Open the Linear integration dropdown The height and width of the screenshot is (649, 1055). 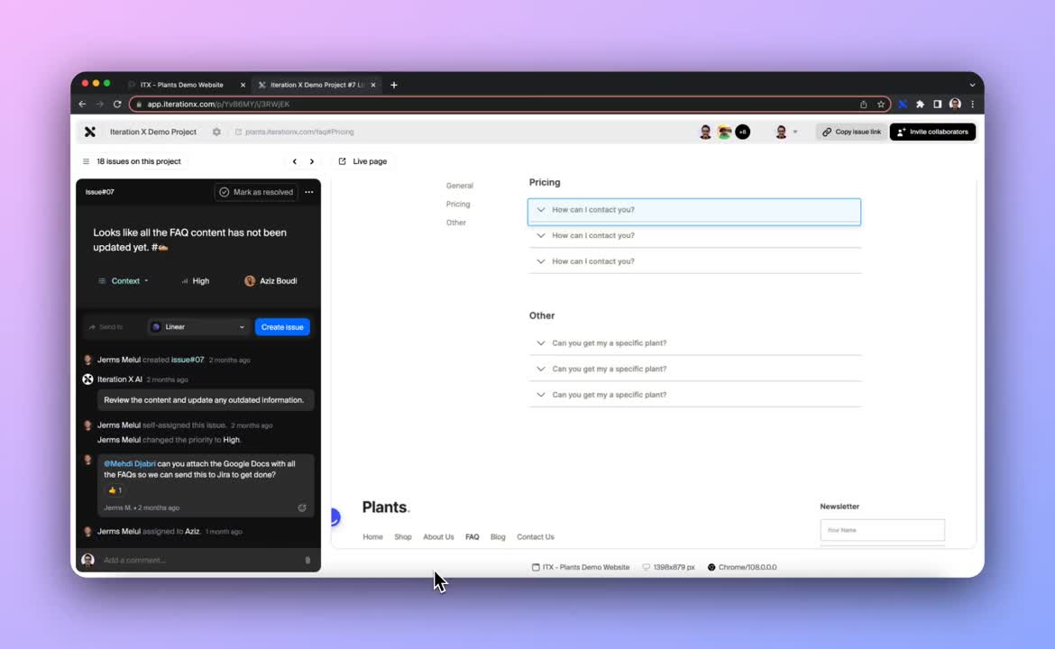[198, 327]
